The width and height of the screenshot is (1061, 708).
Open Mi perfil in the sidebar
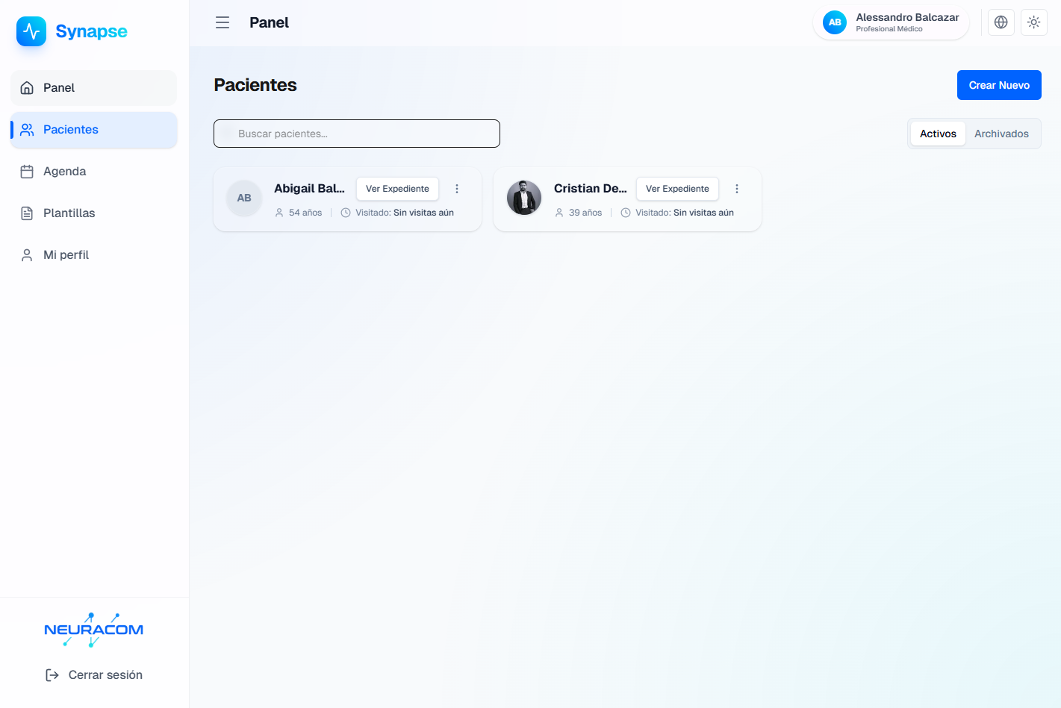point(94,255)
